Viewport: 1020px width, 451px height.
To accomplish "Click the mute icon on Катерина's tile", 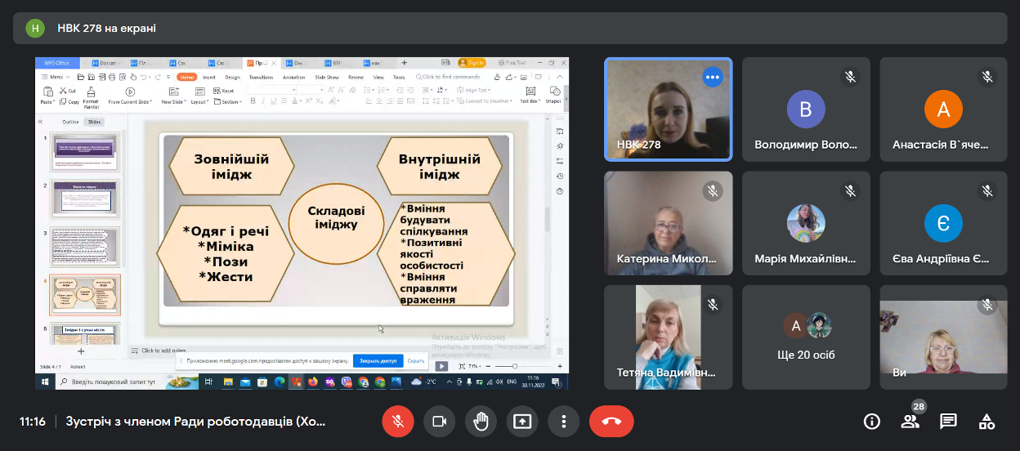I will point(713,191).
